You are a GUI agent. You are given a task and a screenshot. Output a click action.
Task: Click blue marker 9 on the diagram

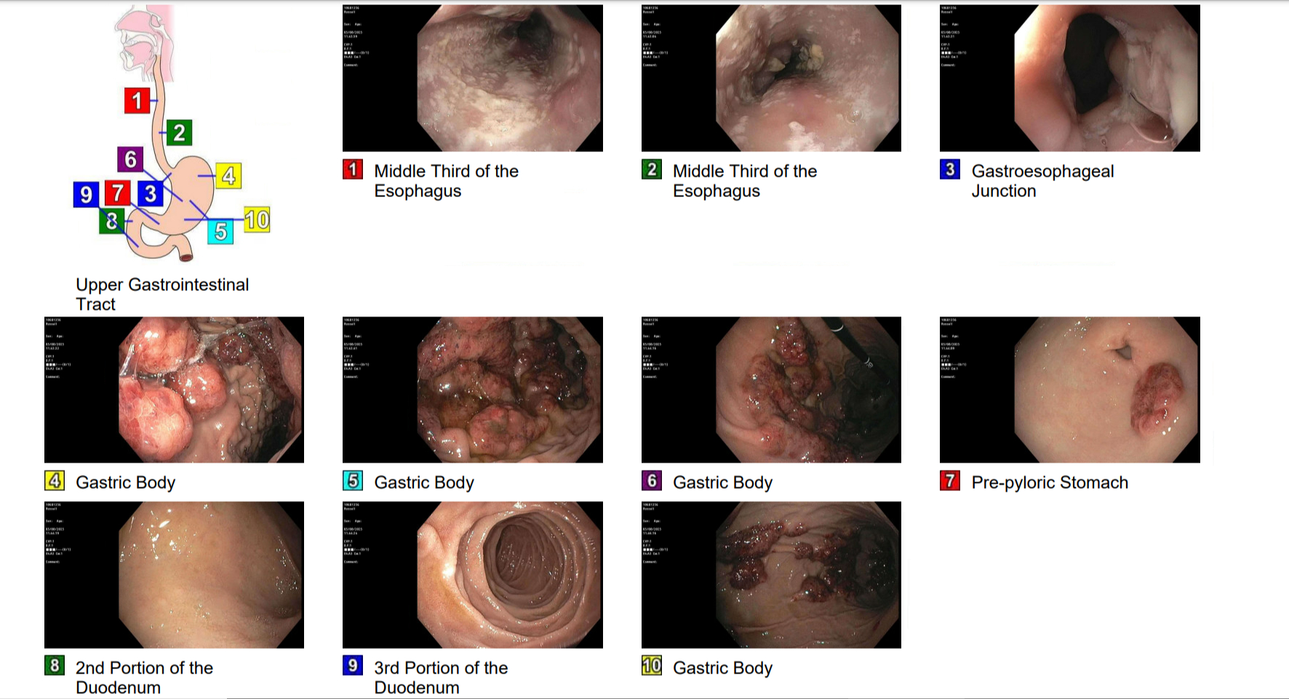86,194
